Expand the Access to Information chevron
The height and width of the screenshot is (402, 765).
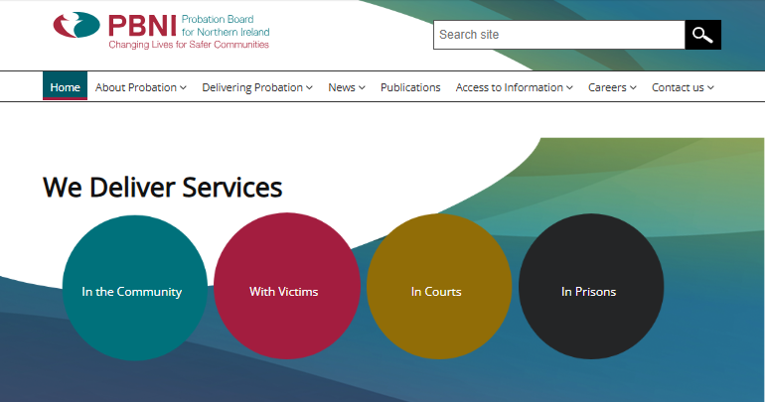[x=569, y=87]
